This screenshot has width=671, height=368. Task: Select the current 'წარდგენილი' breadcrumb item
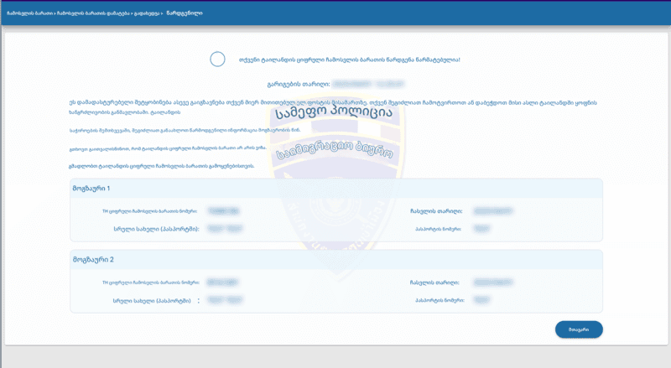(x=185, y=13)
